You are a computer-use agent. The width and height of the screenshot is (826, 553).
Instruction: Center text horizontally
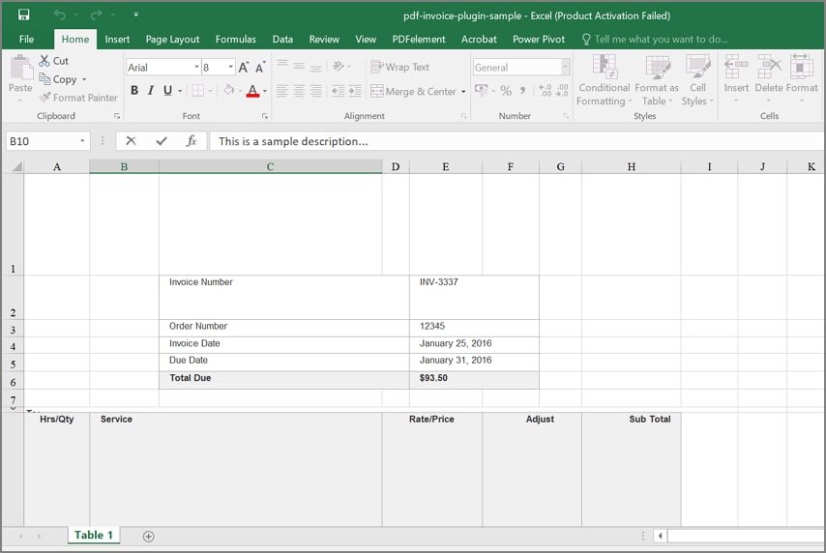(x=299, y=91)
